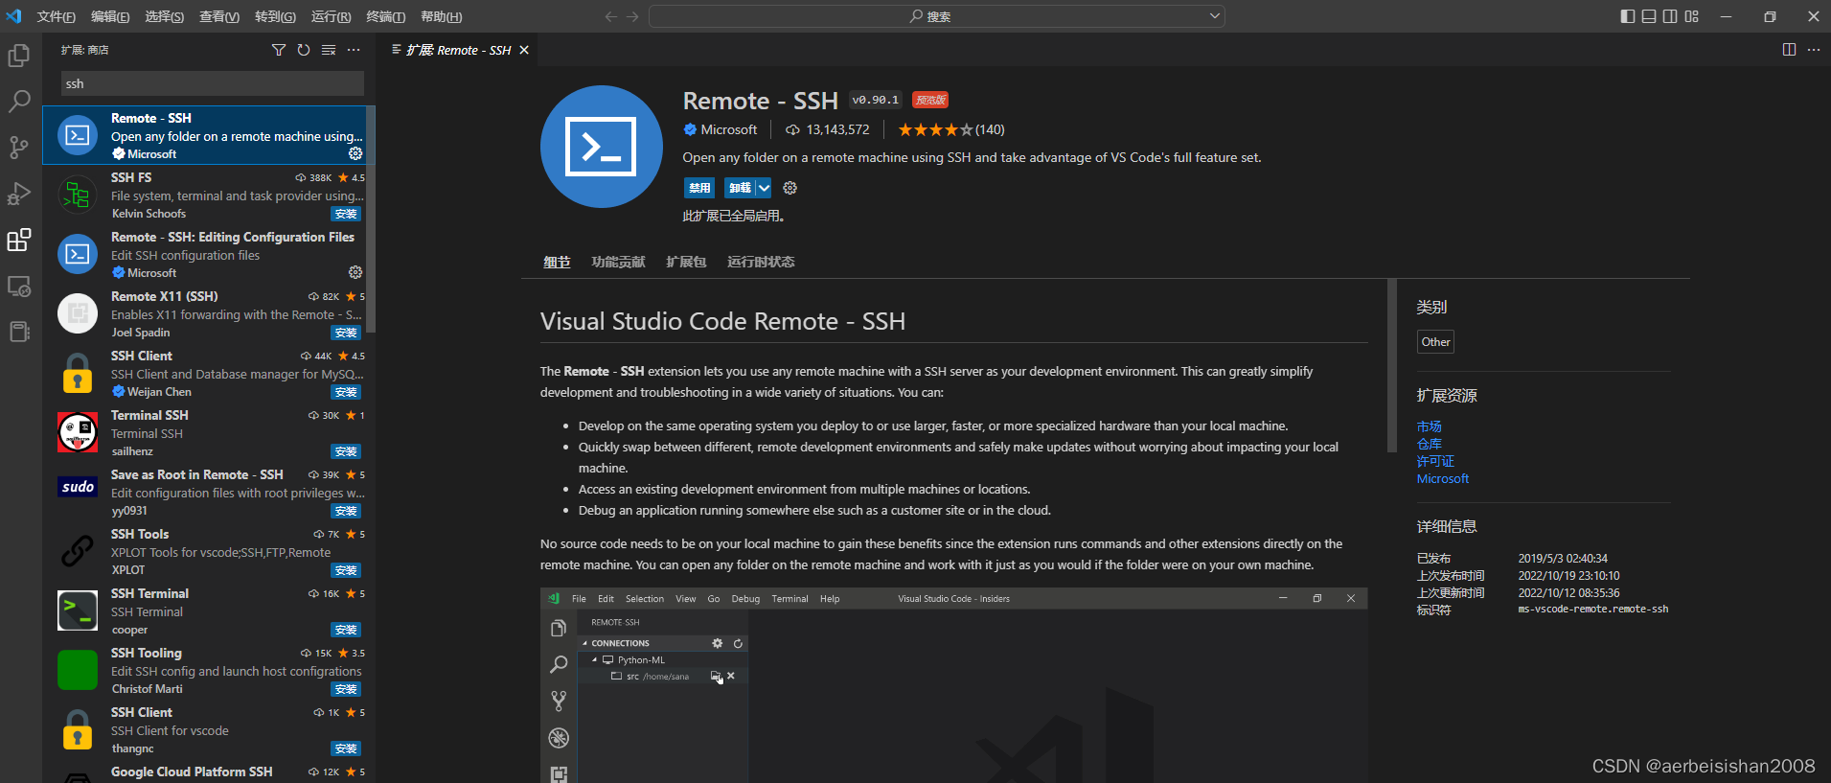Image resolution: width=1831 pixels, height=783 pixels.
Task: Open the 仓库 repository link
Action: point(1429,444)
